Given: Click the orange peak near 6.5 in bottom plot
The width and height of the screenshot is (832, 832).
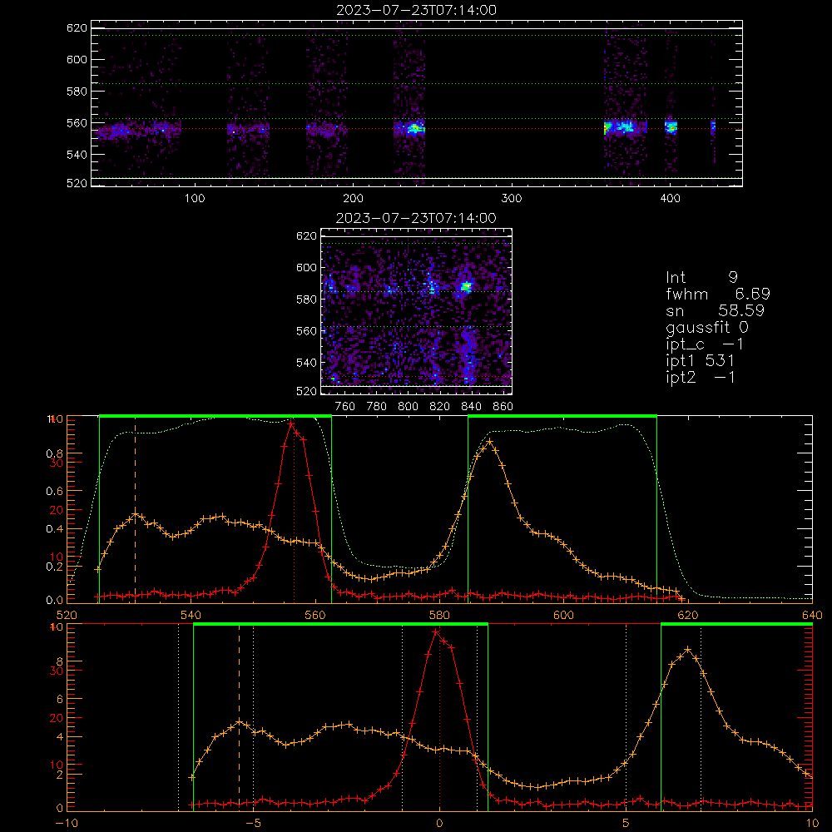Looking at the screenshot, I should [688, 649].
